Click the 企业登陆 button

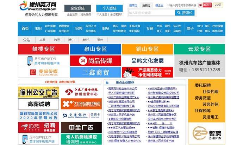point(77,8)
